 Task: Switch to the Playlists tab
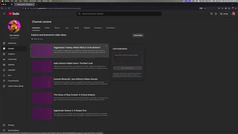tap(87, 28)
